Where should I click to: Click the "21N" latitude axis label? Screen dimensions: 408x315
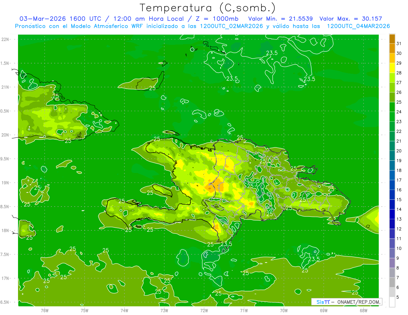click(5, 87)
